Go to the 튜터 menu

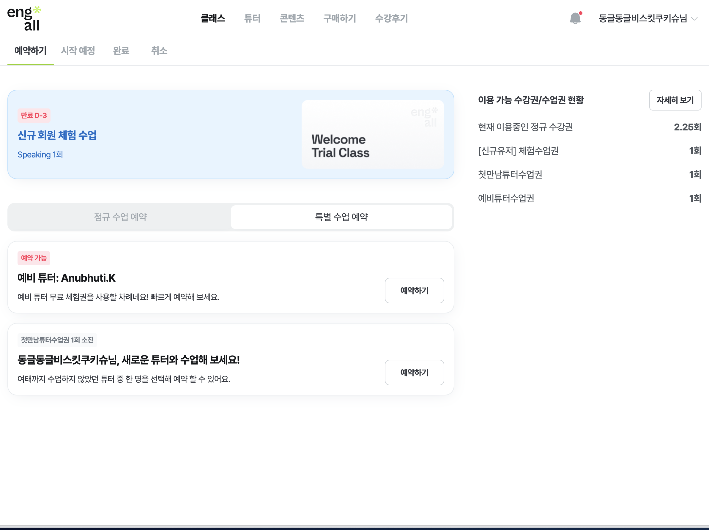click(252, 18)
